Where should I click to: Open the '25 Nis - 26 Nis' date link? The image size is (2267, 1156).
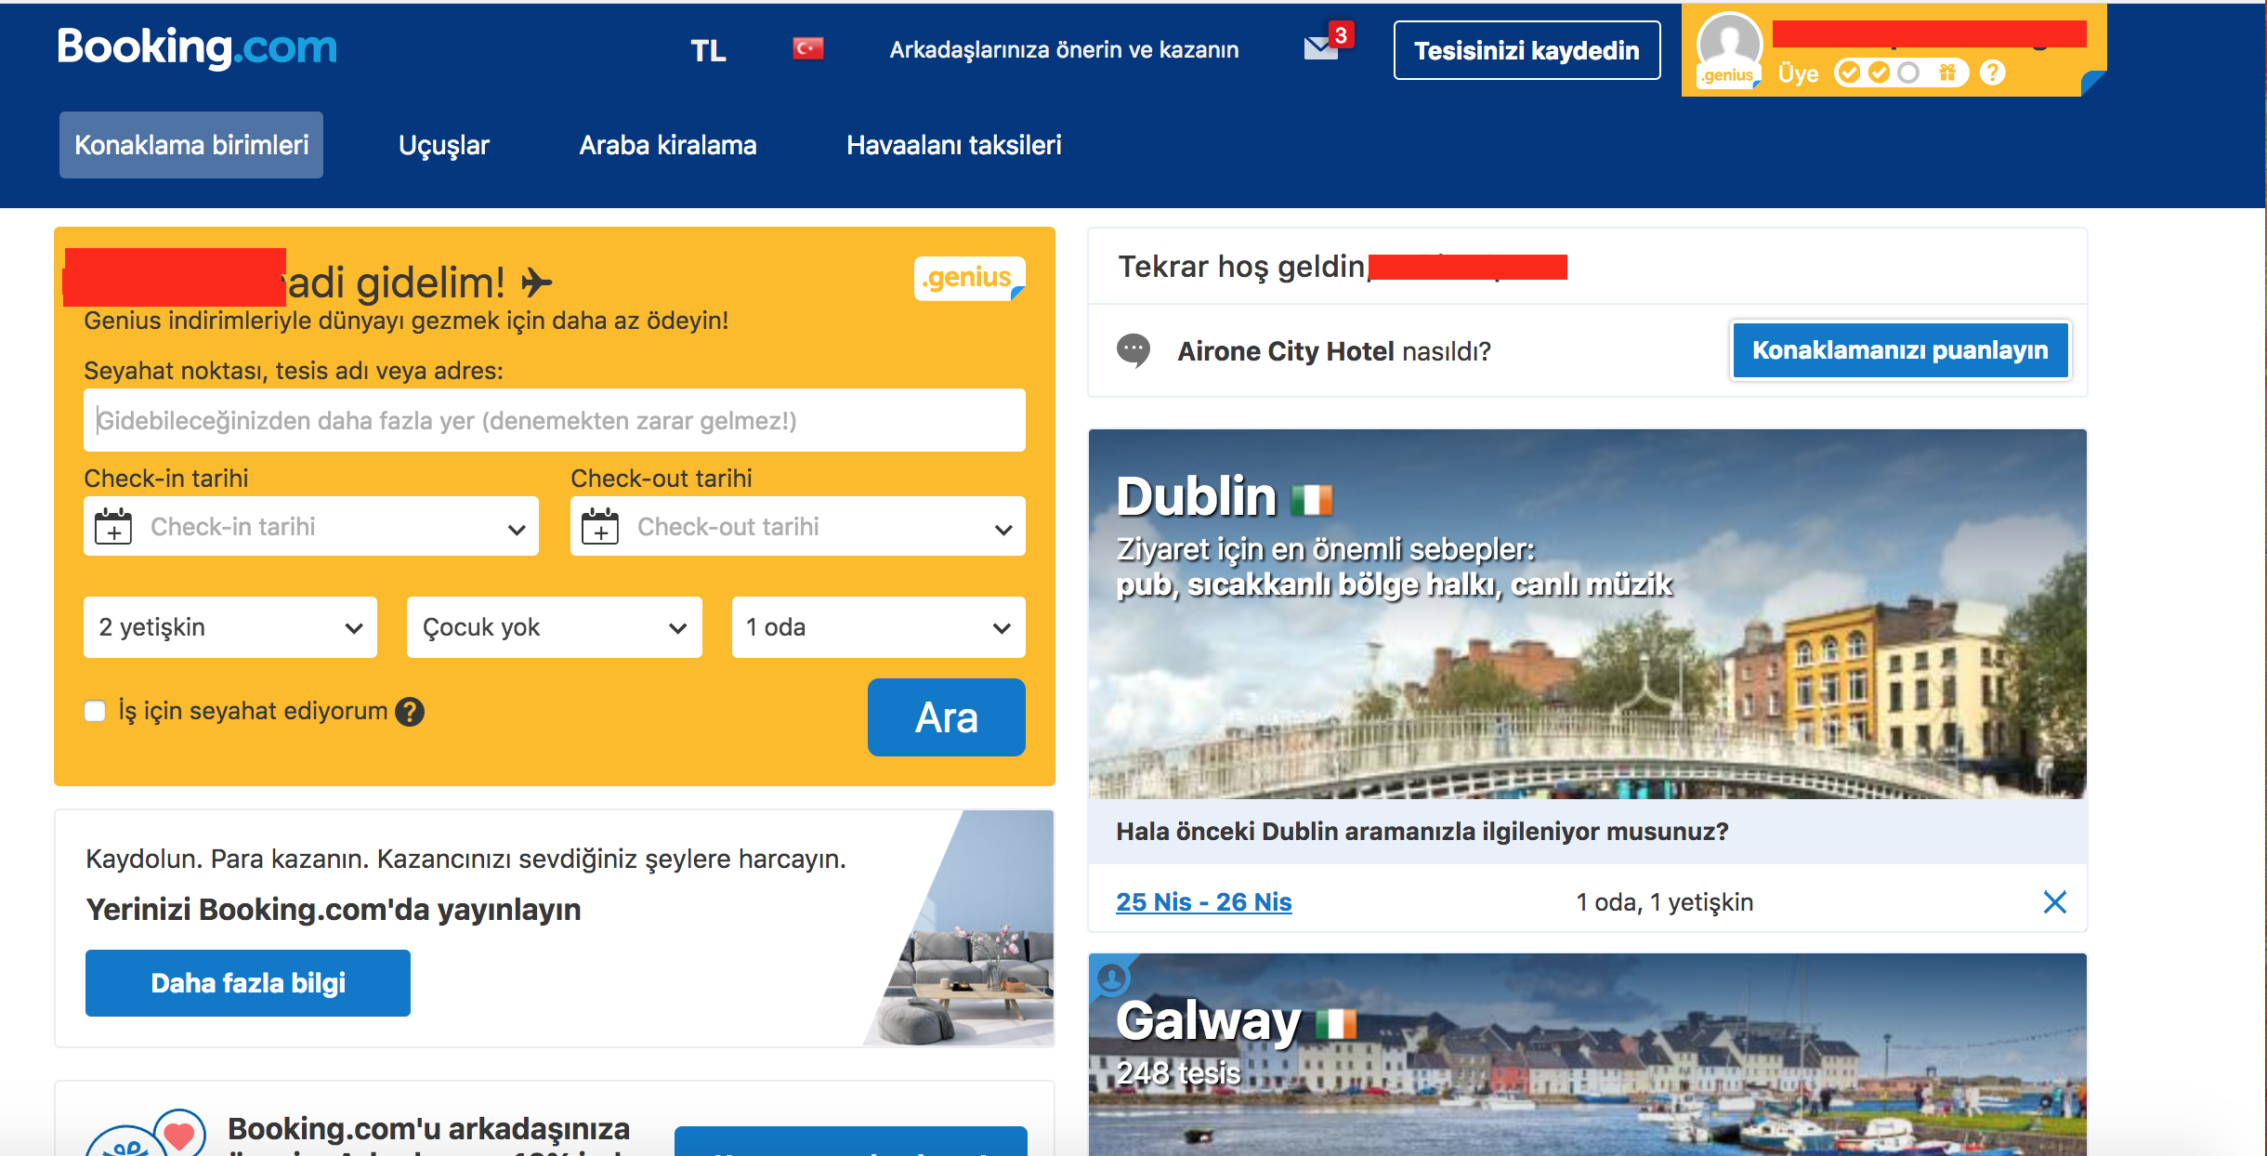[1204, 901]
